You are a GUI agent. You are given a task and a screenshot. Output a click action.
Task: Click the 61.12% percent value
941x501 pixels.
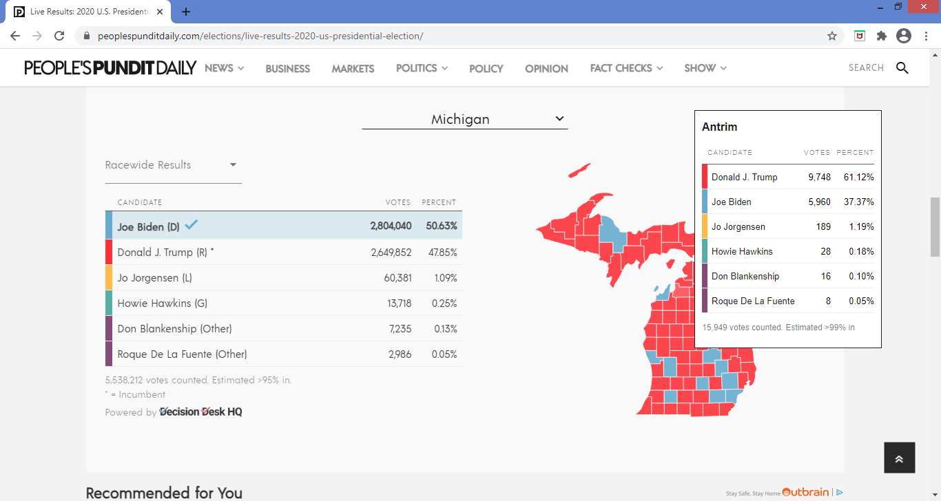coord(858,177)
